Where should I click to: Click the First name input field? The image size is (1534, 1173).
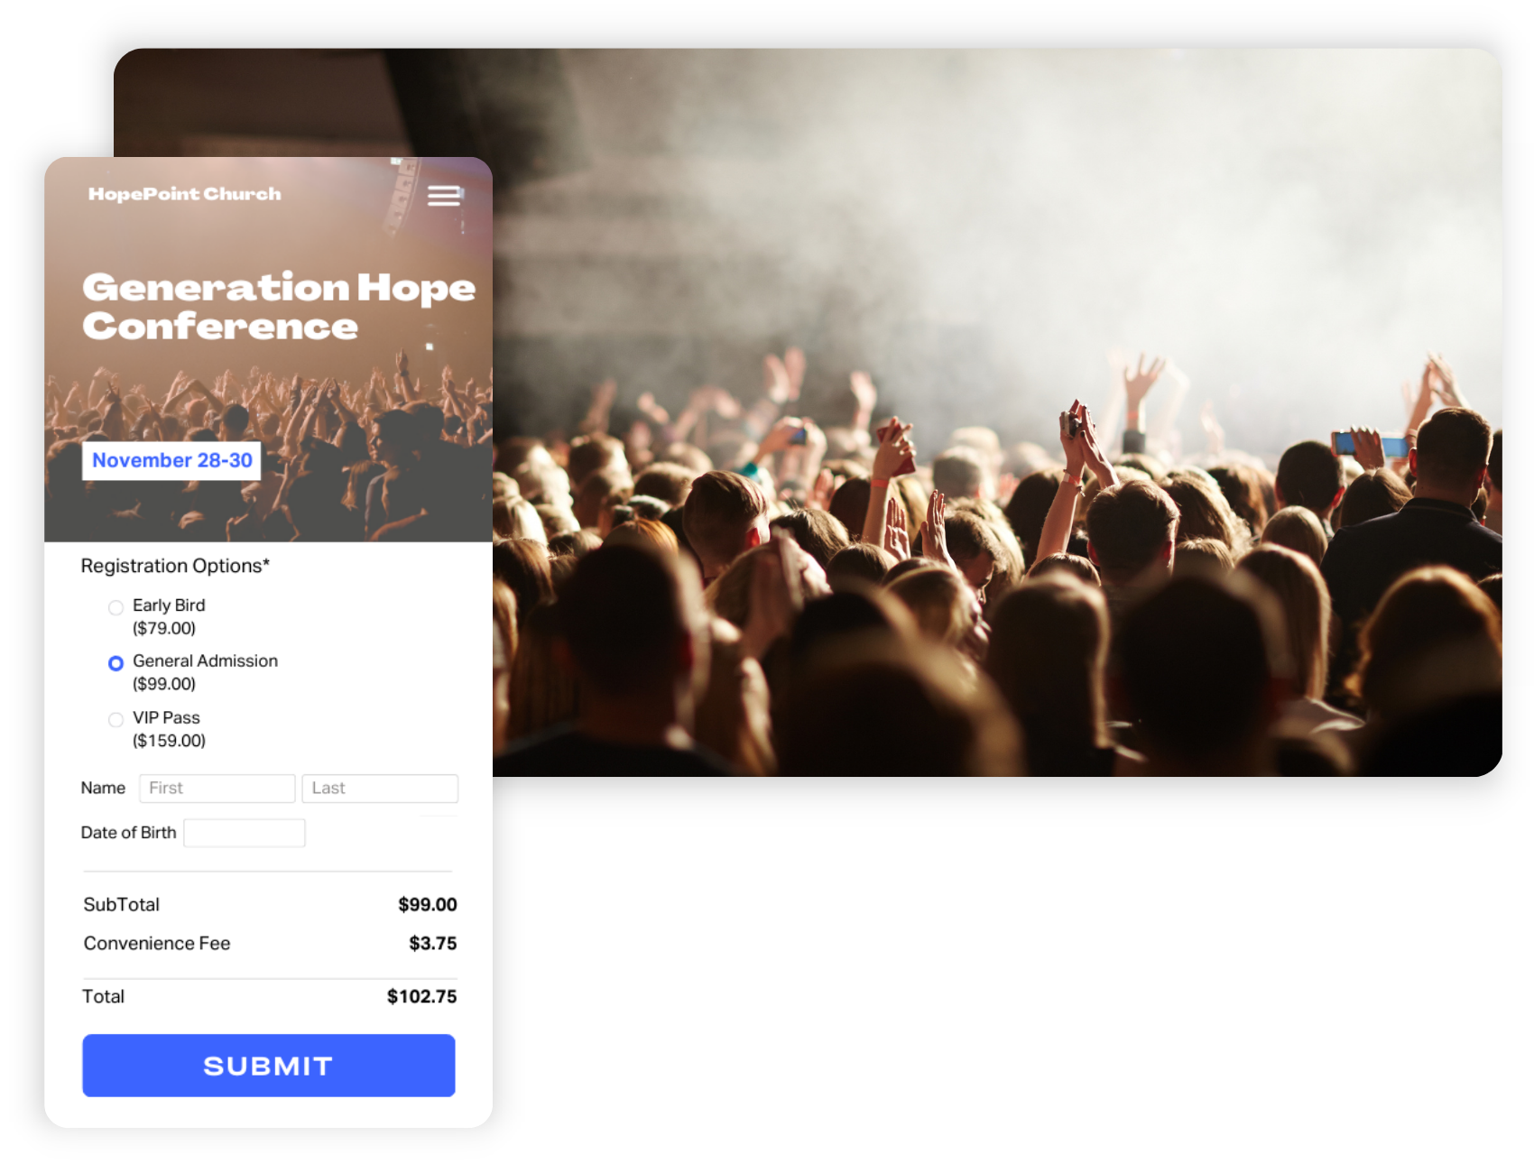(x=217, y=788)
